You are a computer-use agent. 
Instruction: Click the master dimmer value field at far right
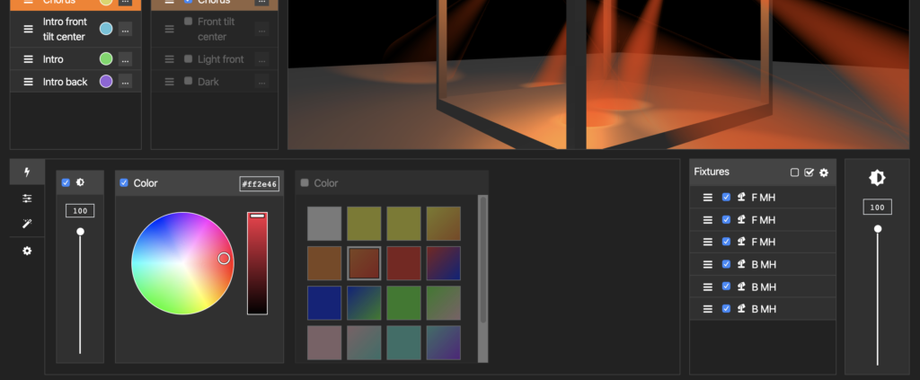[877, 207]
